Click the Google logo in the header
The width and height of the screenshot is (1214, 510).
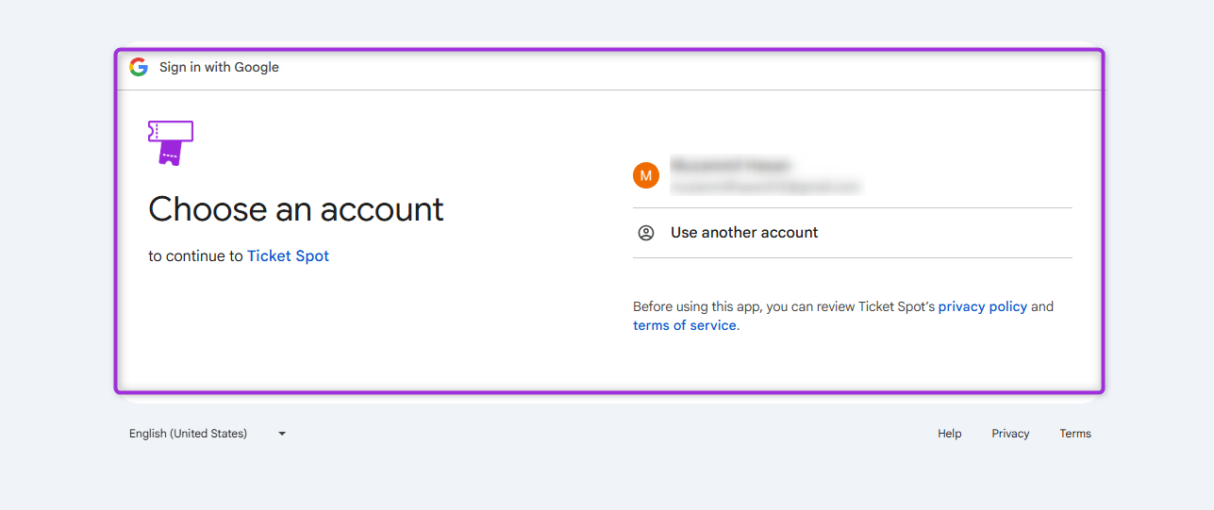point(139,67)
